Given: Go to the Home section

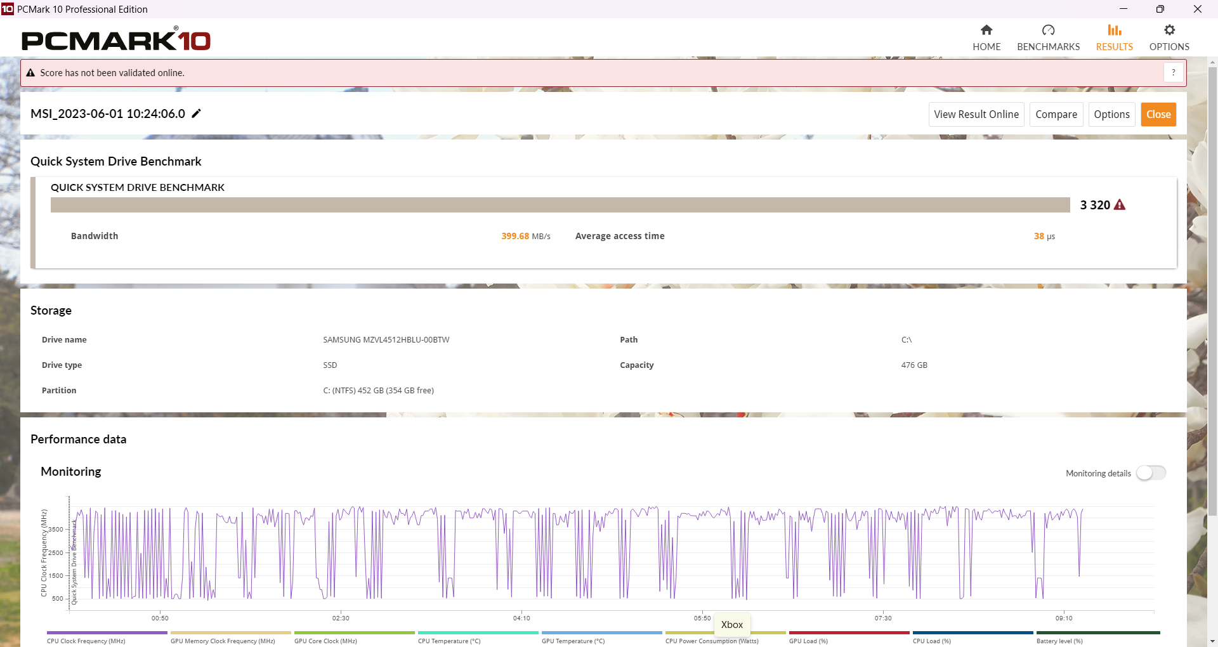Looking at the screenshot, I should [986, 38].
